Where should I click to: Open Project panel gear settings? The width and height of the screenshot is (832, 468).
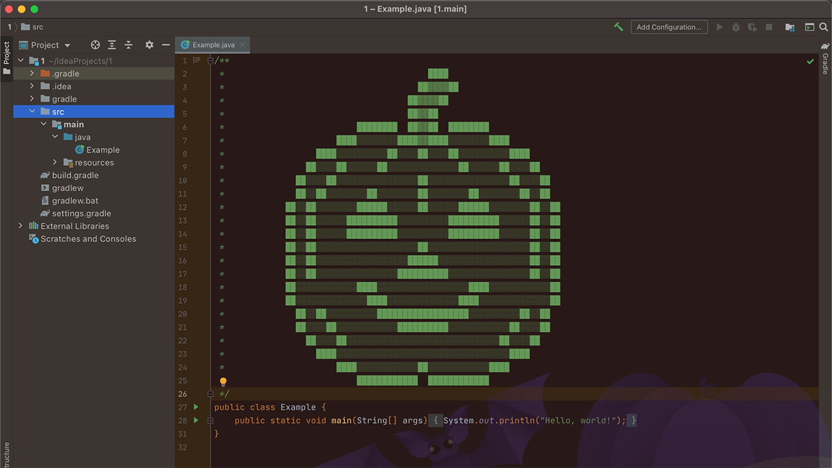(x=149, y=45)
